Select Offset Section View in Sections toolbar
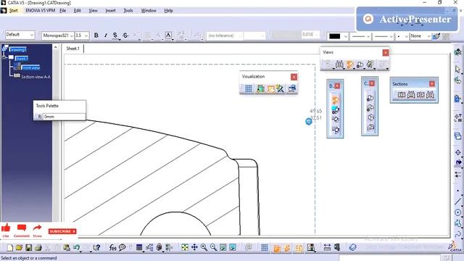This screenshot has height=261, width=464. (402, 95)
